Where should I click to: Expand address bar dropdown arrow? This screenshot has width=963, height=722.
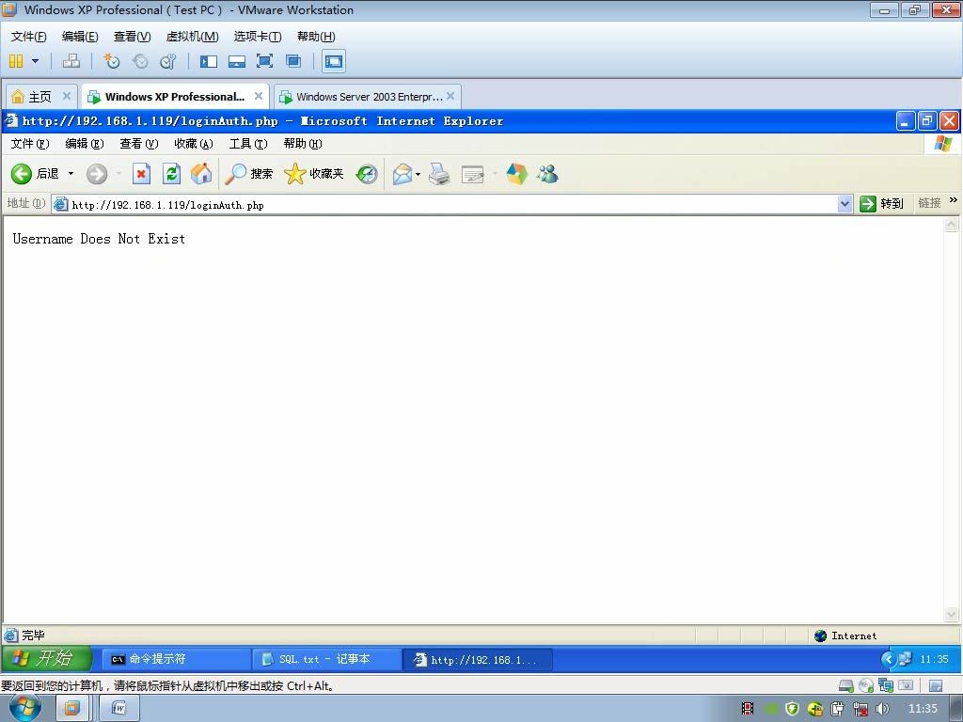click(845, 204)
